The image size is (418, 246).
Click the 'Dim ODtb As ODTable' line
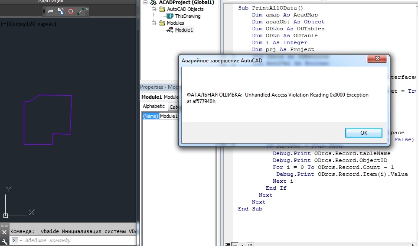pyautogui.click(x=285, y=36)
